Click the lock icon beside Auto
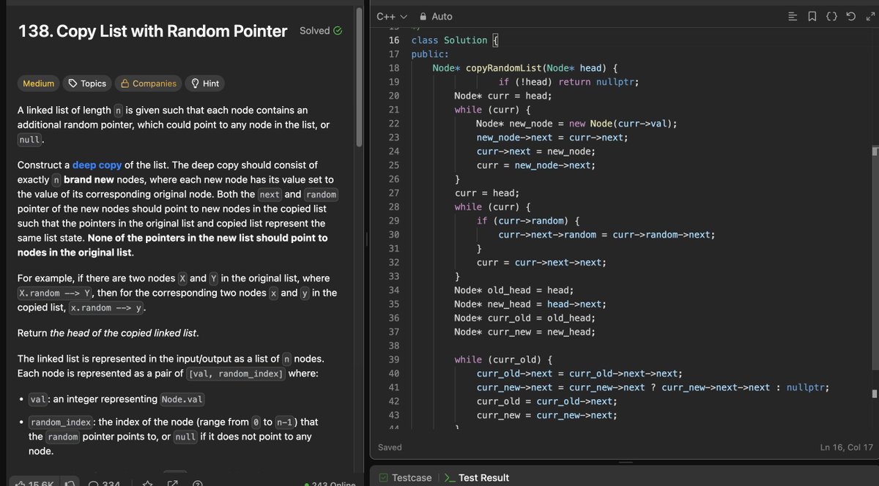 coord(423,16)
